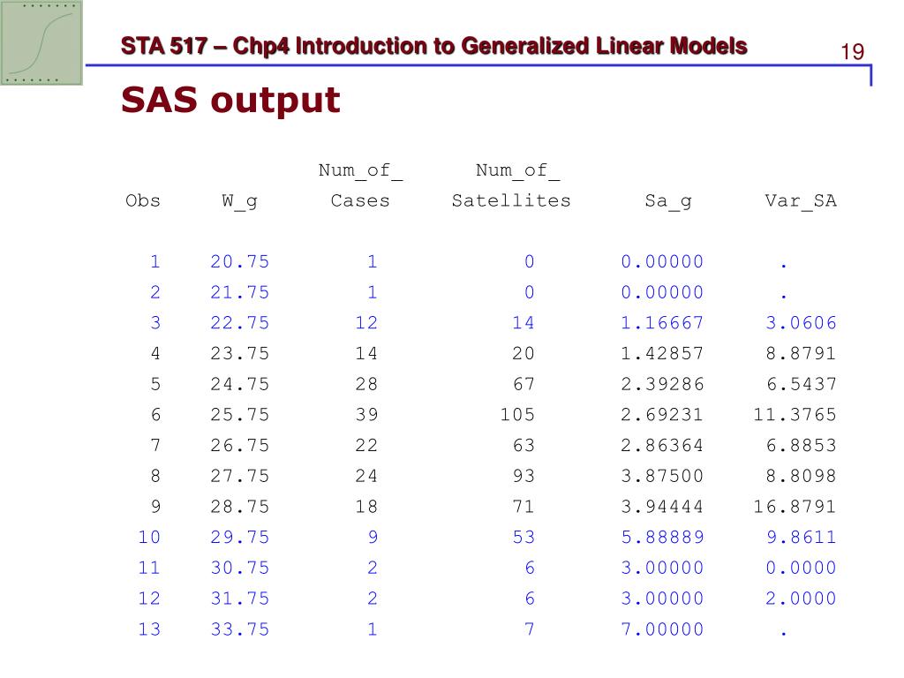Click the Obs column header

click(143, 200)
